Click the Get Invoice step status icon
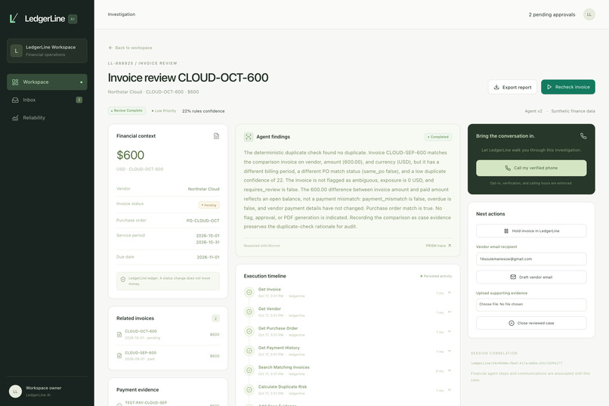This screenshot has width=609, height=406. click(x=249, y=293)
